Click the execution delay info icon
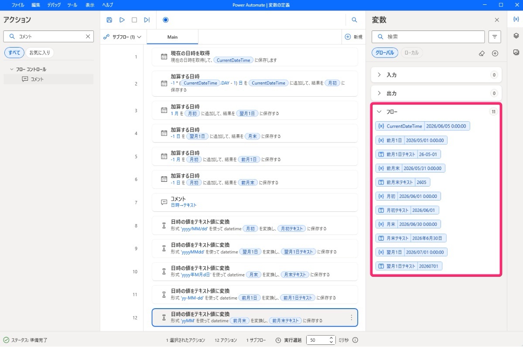Viewport: 523px width, 347px height. 355,340
